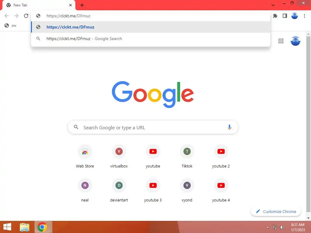The width and height of the screenshot is (311, 233).
Task: Click the browser Back arrow
Action: 7,16
